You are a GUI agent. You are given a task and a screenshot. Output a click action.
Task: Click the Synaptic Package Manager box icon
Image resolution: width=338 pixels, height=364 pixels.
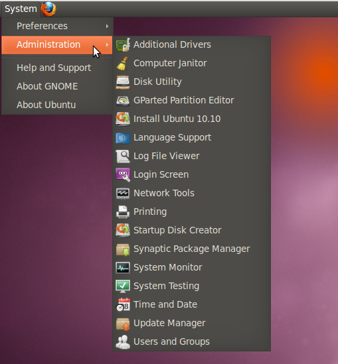123,249
